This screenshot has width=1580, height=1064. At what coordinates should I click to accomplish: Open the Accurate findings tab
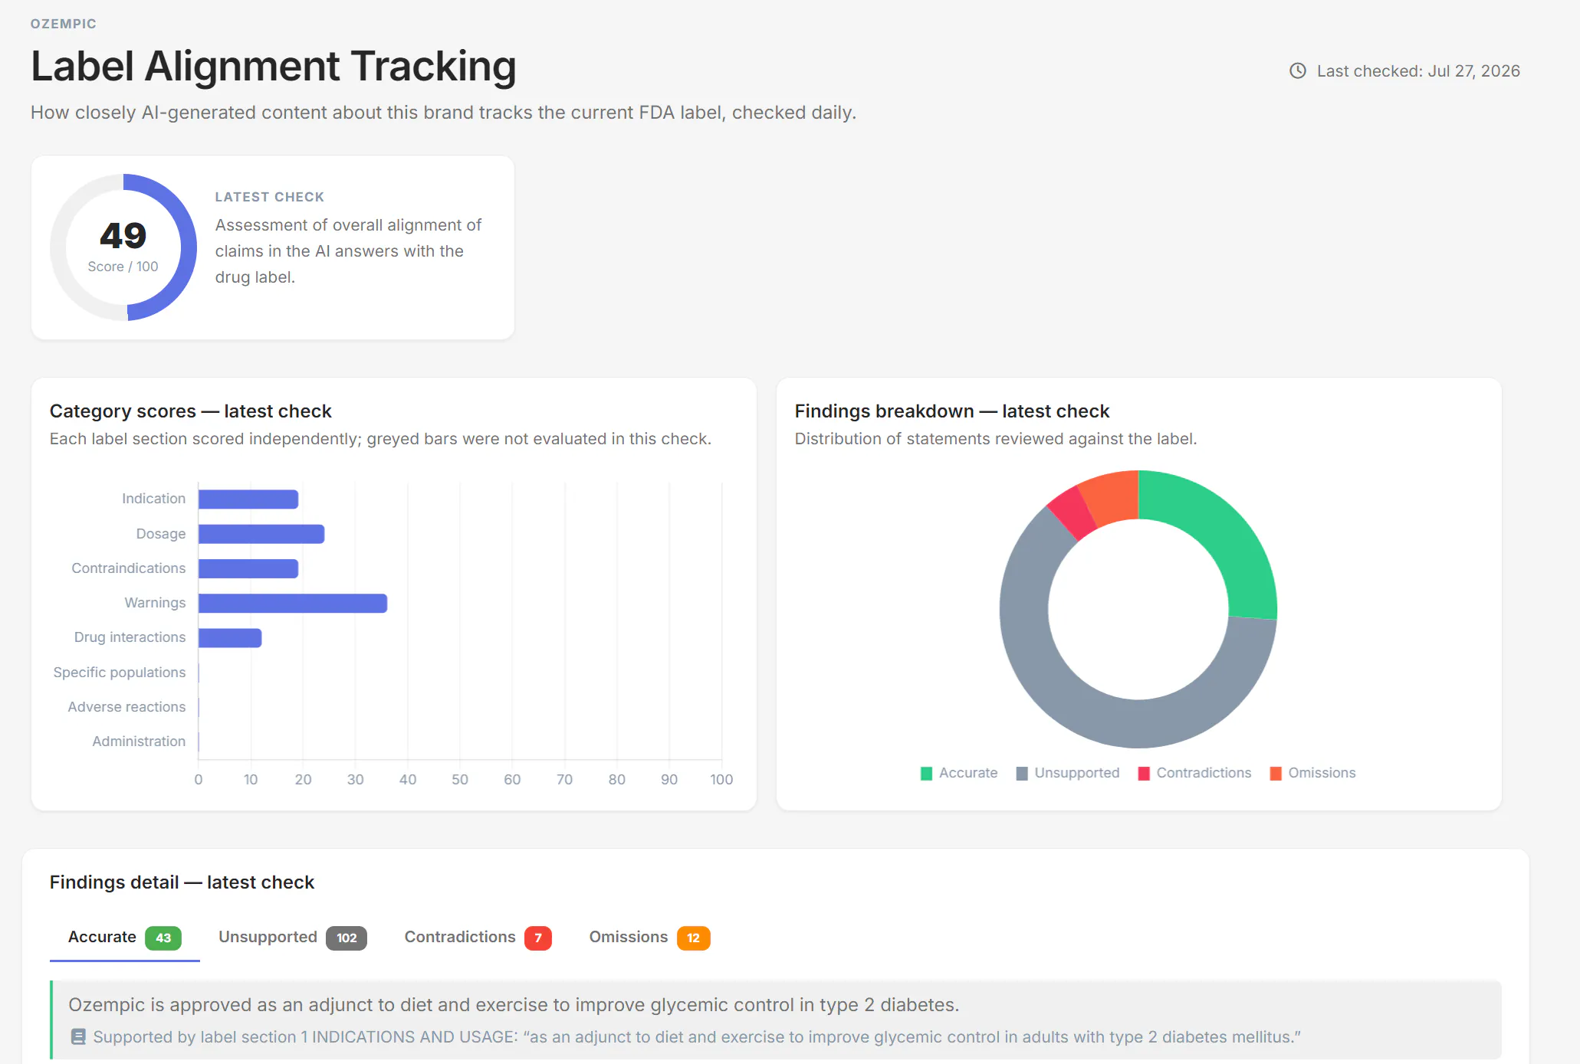click(x=124, y=938)
